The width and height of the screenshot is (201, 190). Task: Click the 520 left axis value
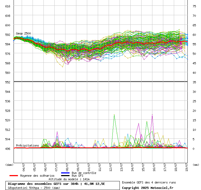(x=8, y=120)
